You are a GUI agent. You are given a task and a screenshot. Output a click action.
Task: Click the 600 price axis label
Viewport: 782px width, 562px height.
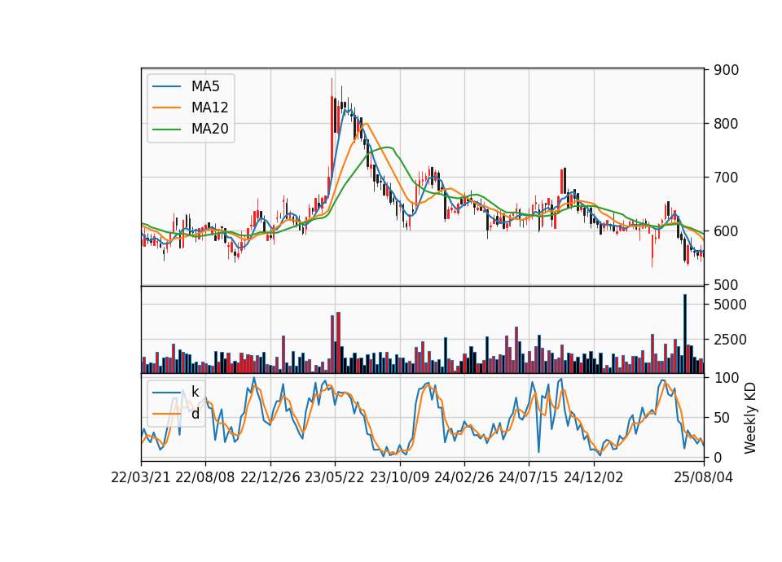tap(726, 231)
